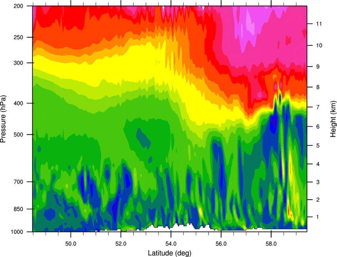Click the 'Pressure (hPa)' axis title

3,119
